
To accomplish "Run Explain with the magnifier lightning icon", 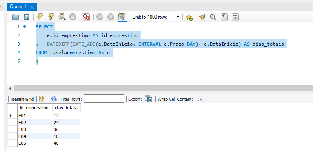I will [x=62, y=17].
